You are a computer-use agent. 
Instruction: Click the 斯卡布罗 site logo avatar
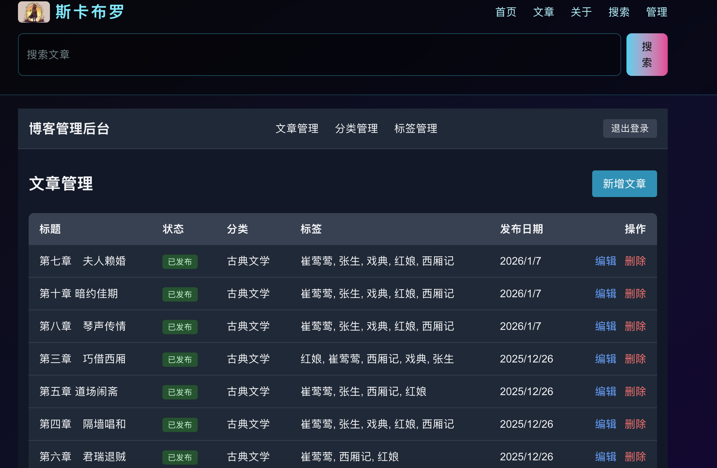pyautogui.click(x=34, y=12)
